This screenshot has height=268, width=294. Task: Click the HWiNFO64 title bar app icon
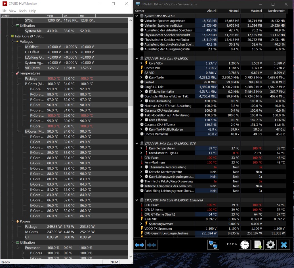(x=138, y=4)
